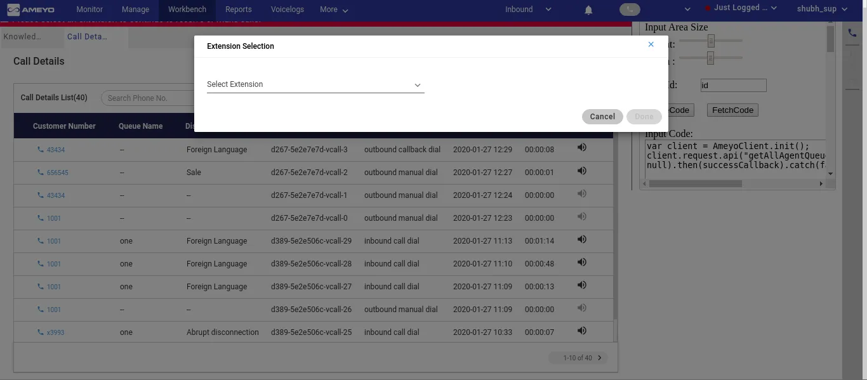This screenshot has height=380, width=867.
Task: Click the phone icon in vcall-3 row
Action: [41, 150]
